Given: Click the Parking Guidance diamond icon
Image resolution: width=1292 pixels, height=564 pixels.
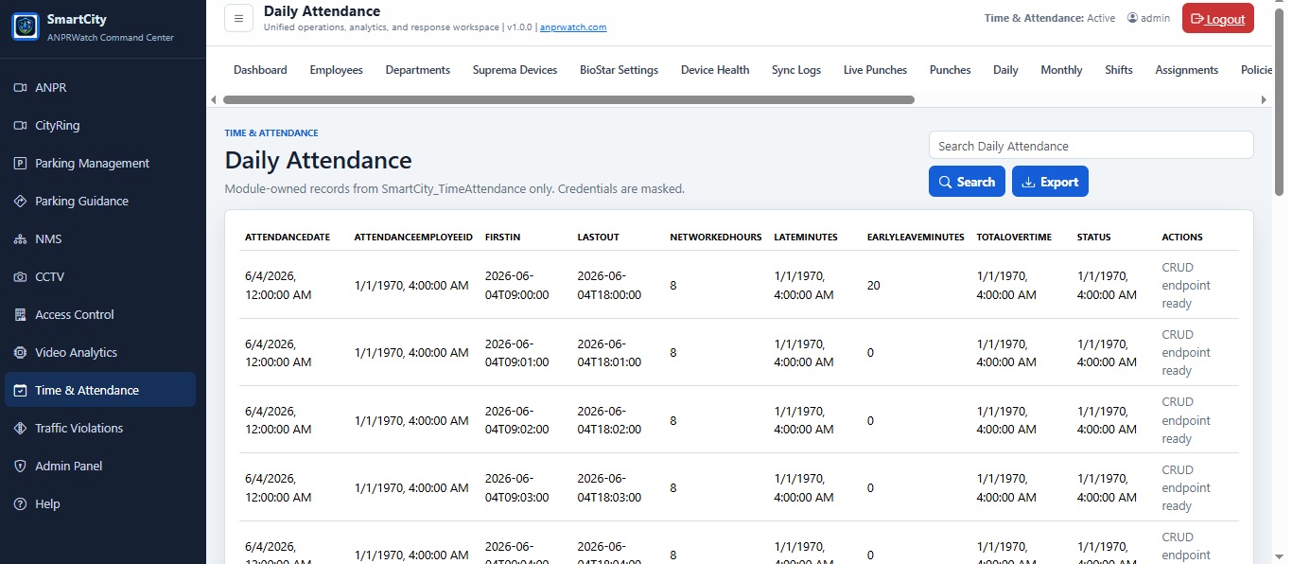Looking at the screenshot, I should click(x=20, y=201).
